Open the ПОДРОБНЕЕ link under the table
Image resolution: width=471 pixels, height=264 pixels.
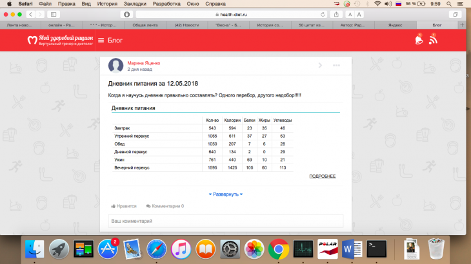tap(322, 176)
